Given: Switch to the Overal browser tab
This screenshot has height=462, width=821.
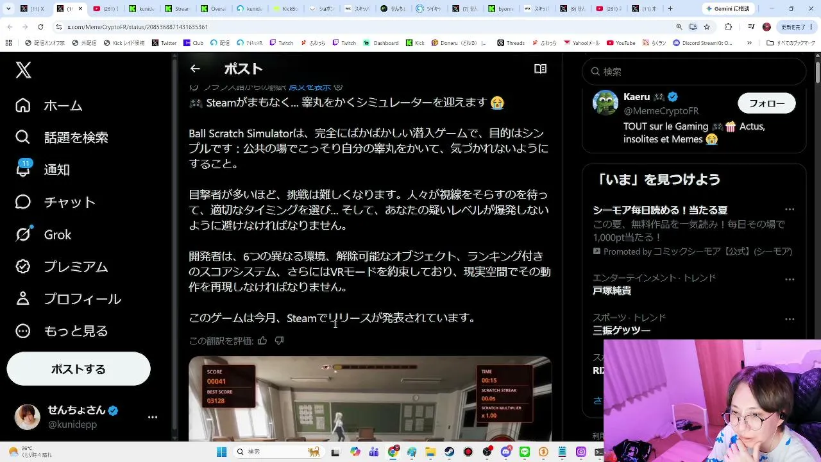Looking at the screenshot, I should click(x=215, y=9).
